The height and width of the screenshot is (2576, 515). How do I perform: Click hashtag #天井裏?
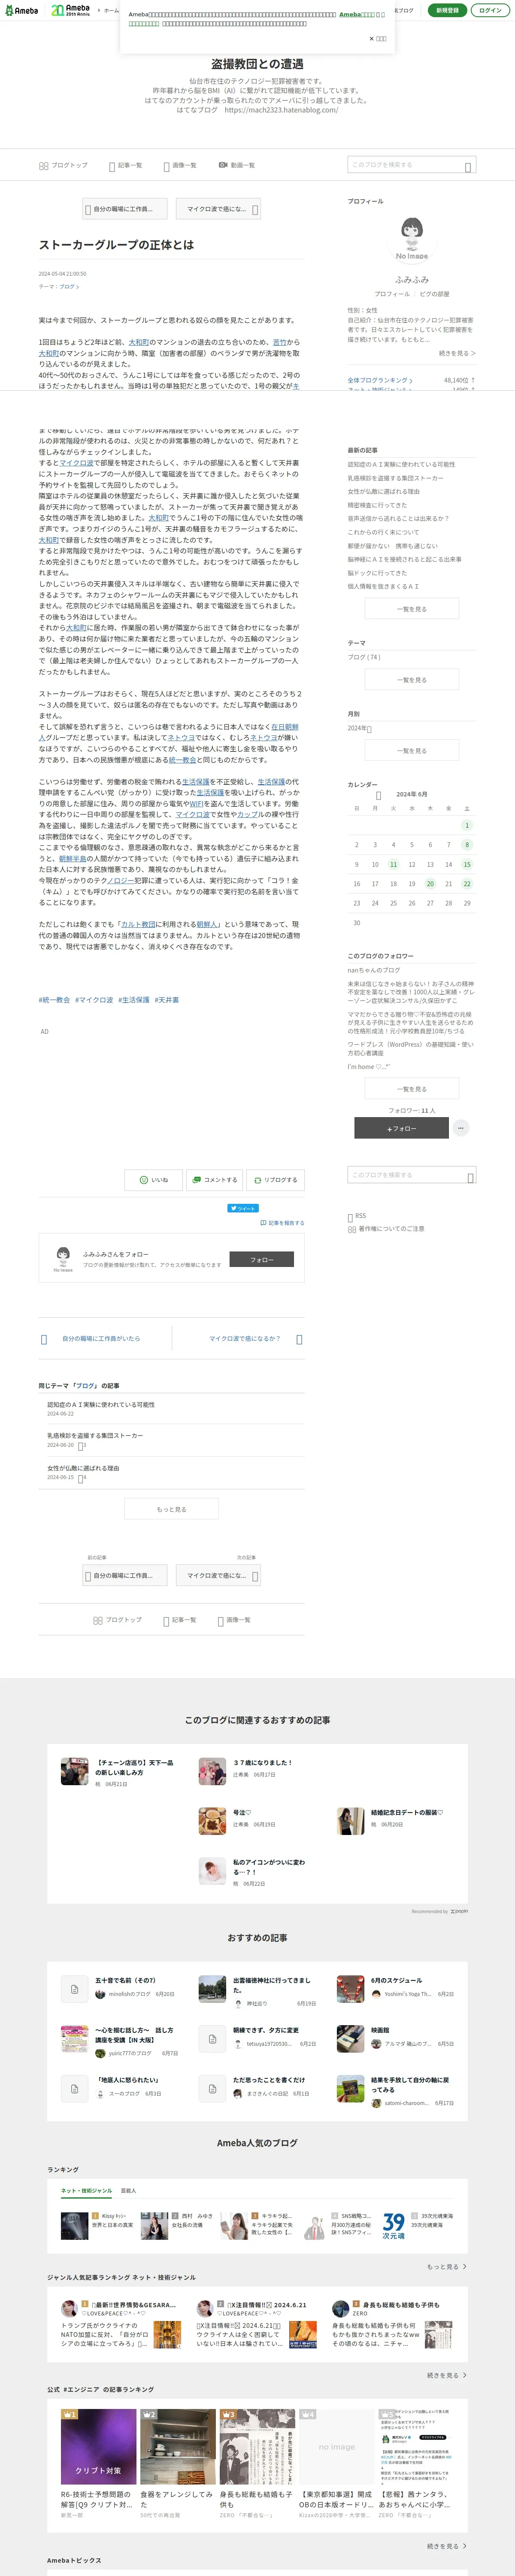(167, 1000)
